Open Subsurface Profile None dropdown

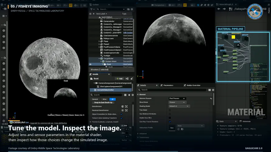coord(190,126)
